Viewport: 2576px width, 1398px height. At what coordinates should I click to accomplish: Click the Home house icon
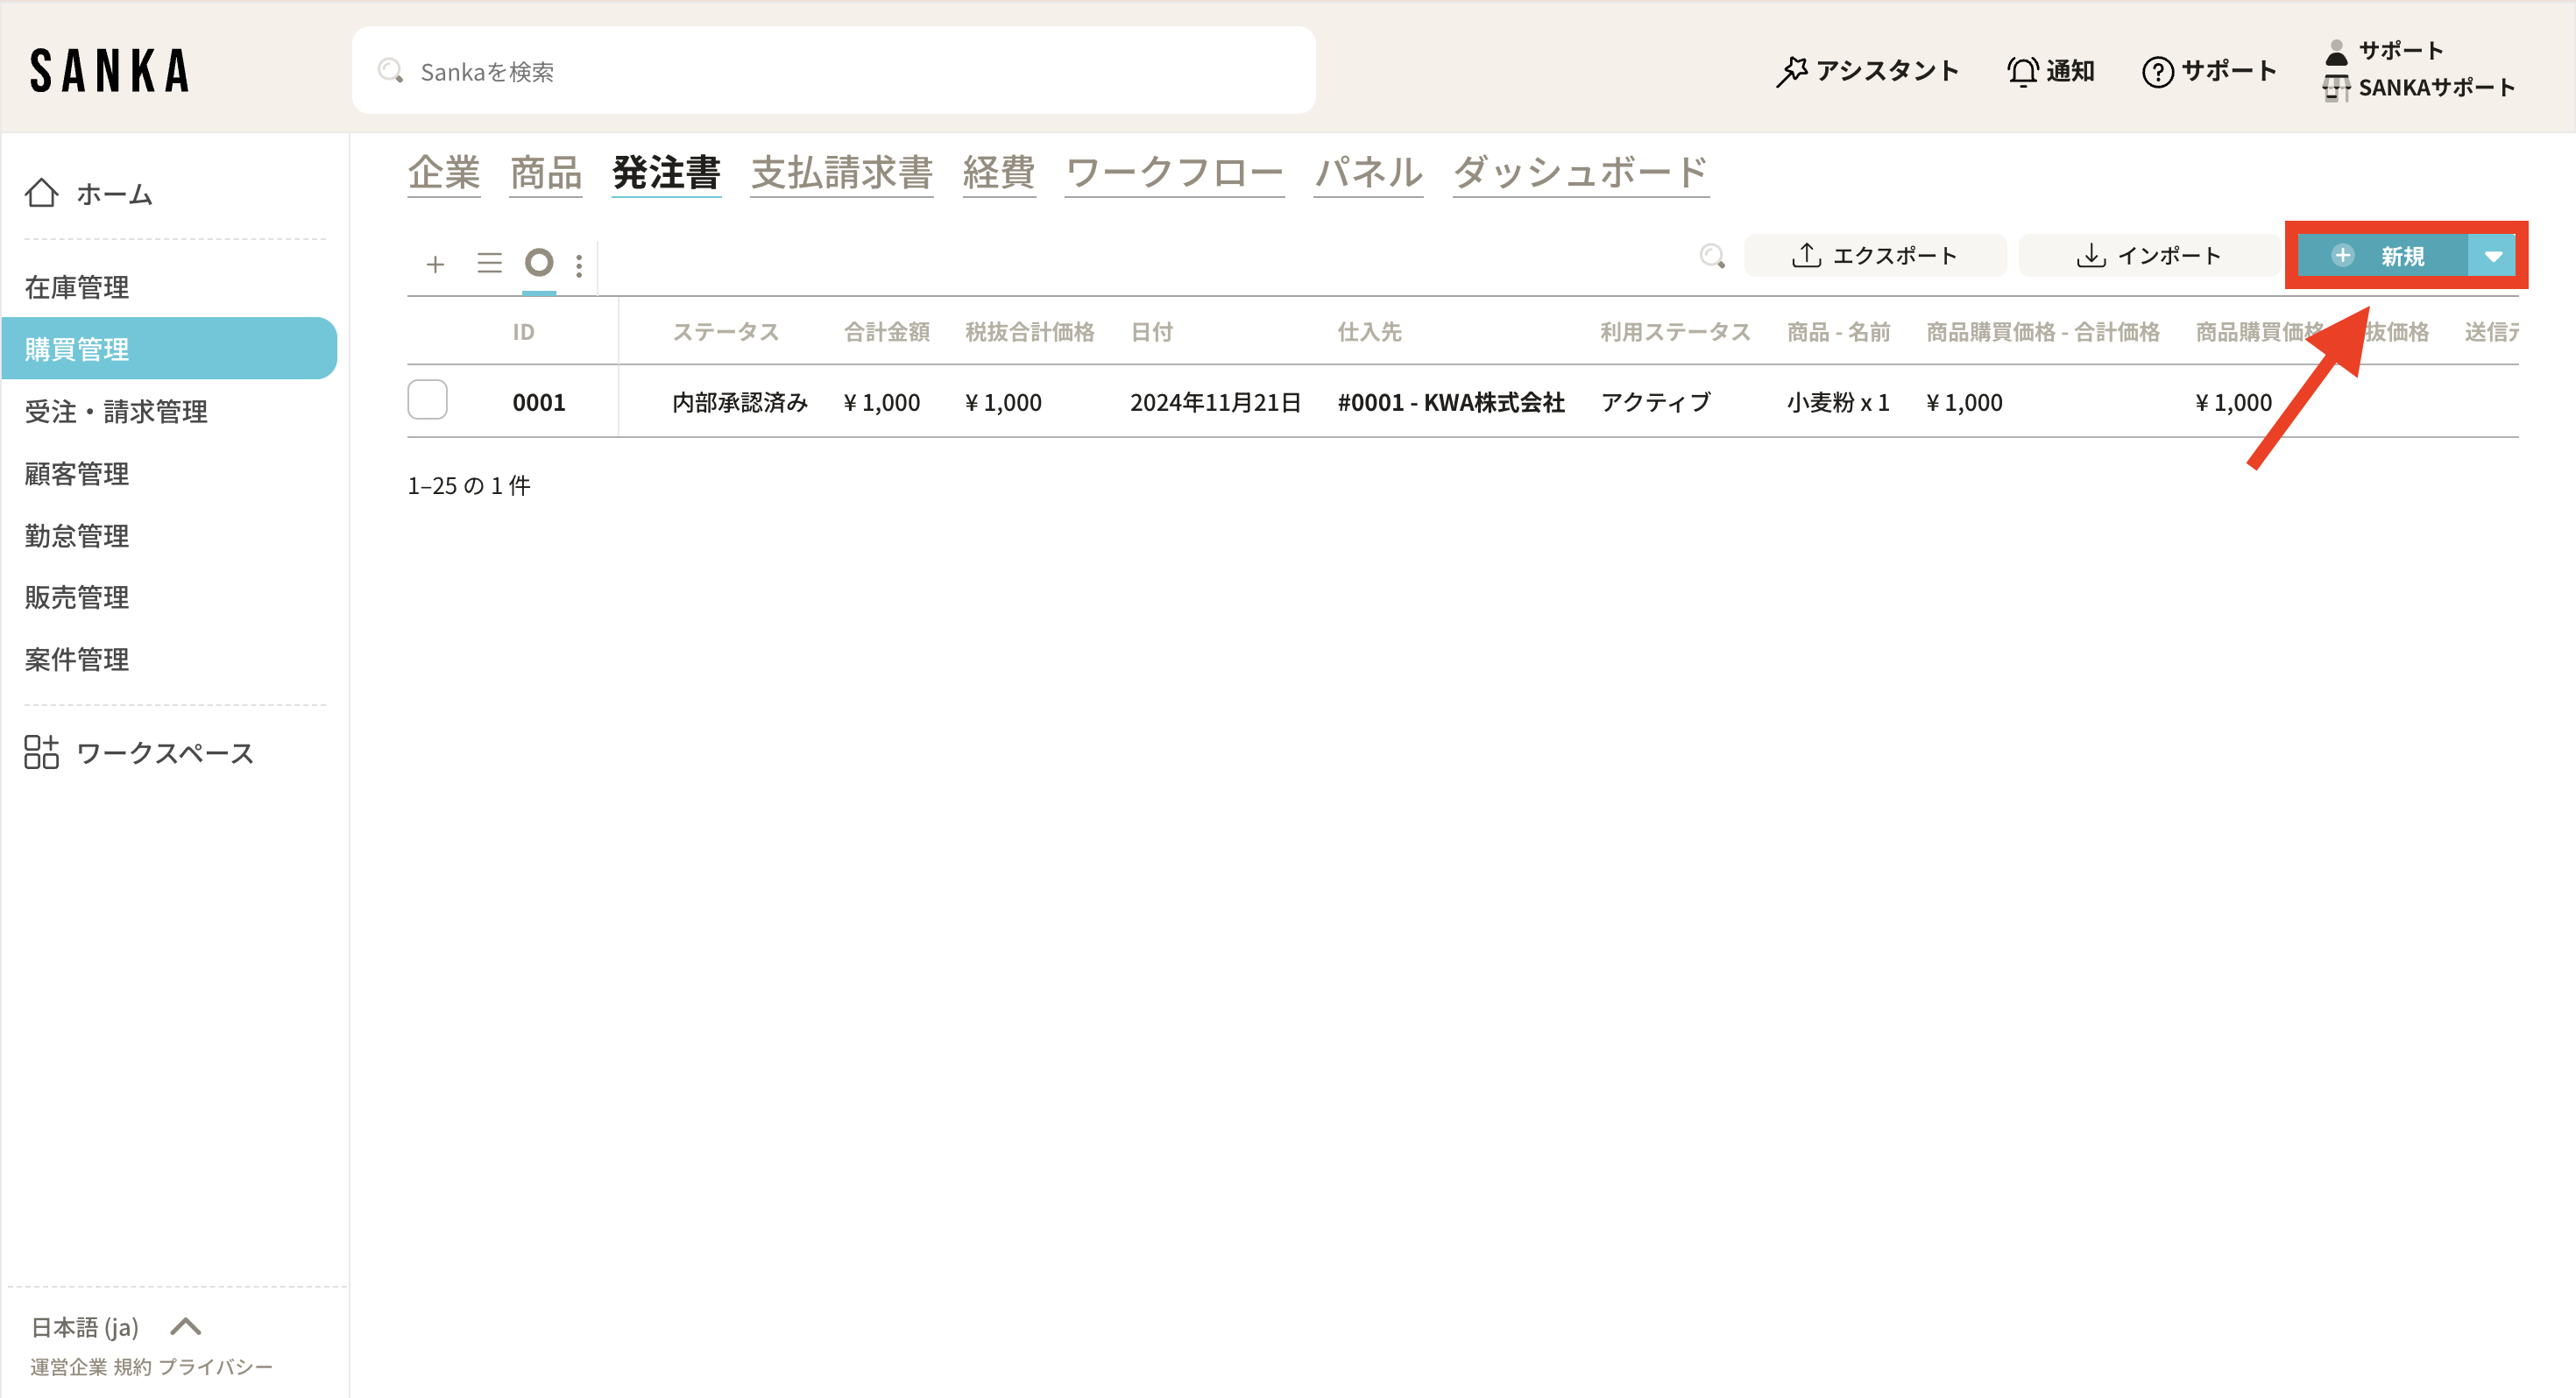(x=42, y=193)
